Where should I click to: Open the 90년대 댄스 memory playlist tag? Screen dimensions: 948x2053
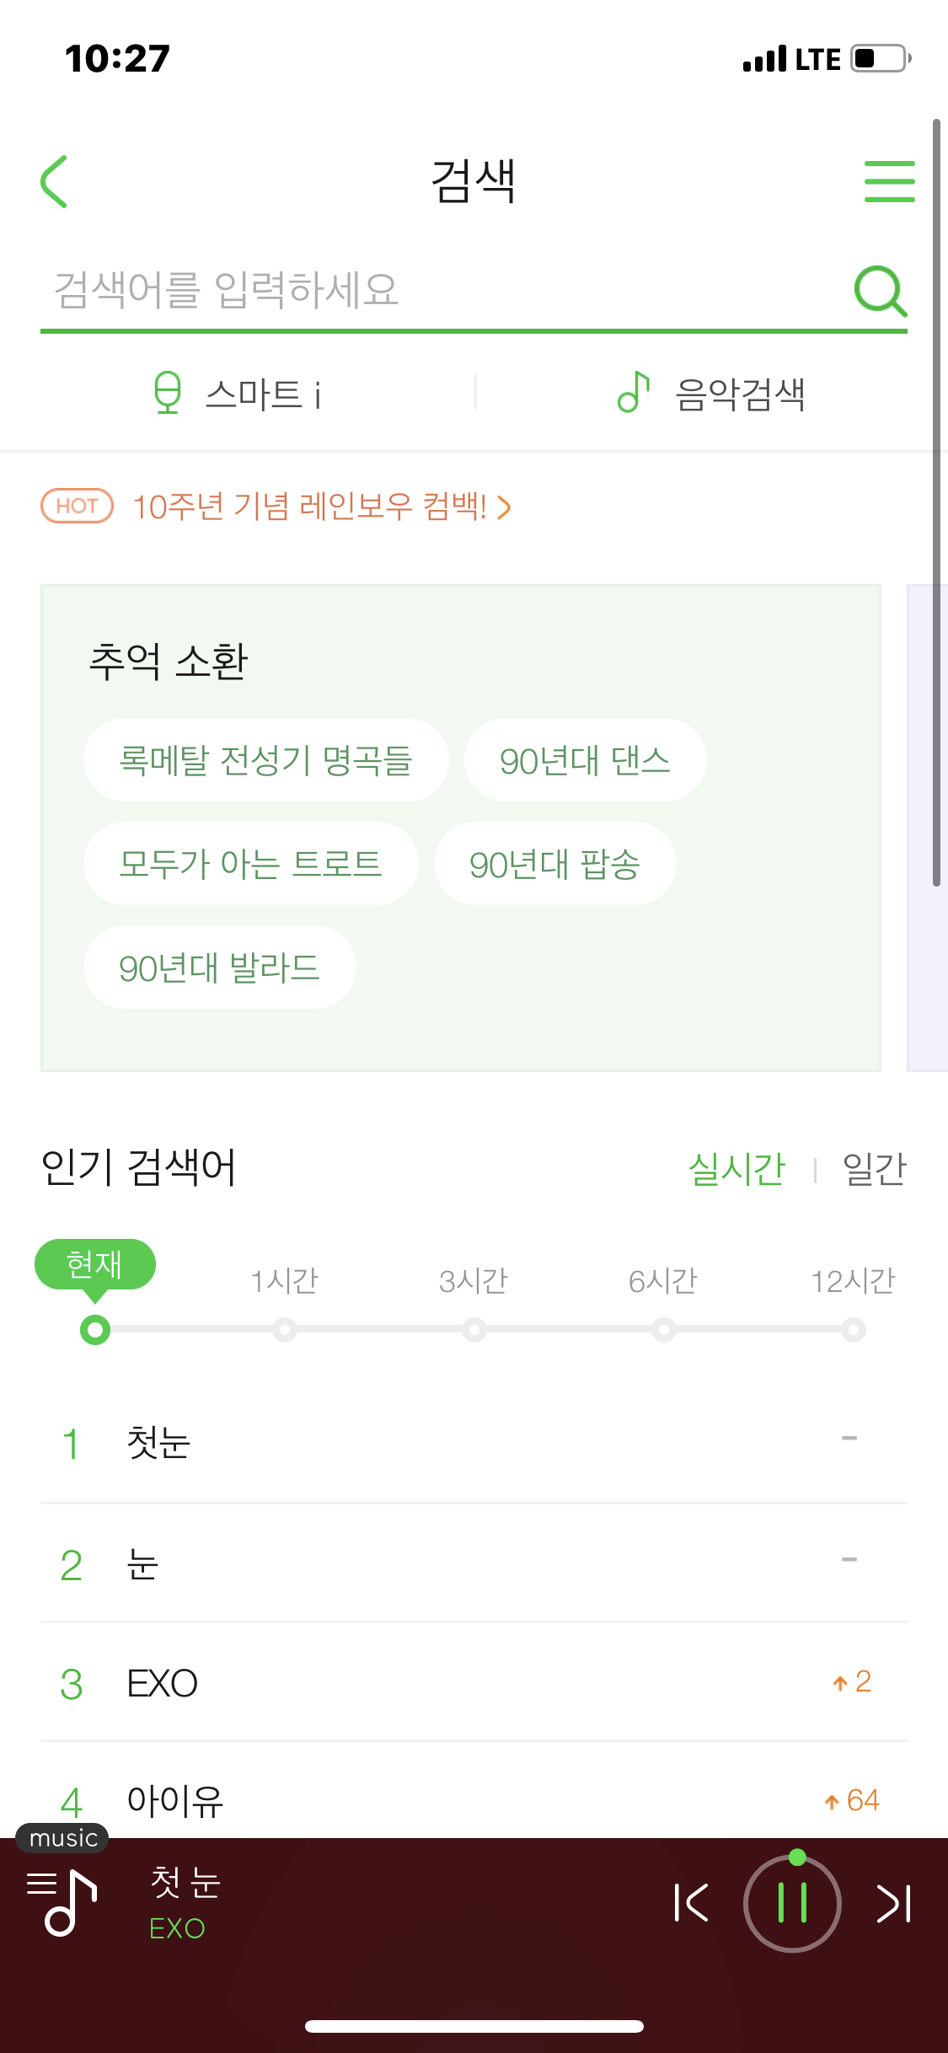pyautogui.click(x=585, y=759)
